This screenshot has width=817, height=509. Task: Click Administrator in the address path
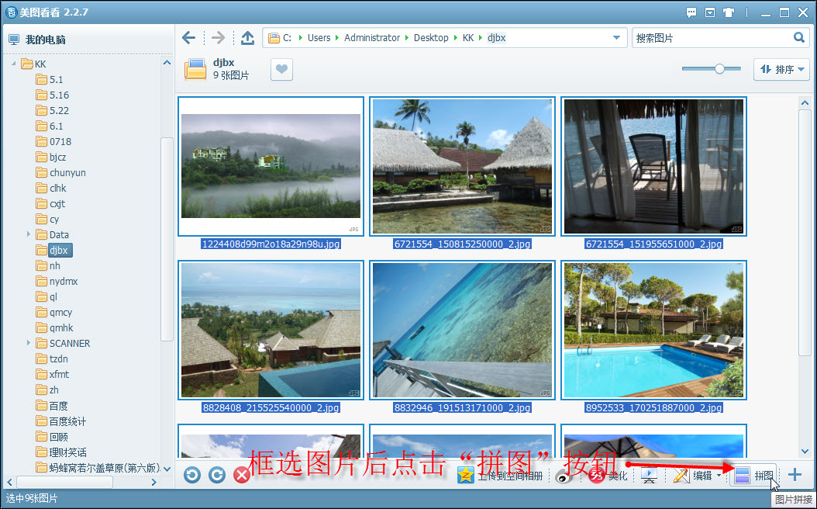(372, 37)
